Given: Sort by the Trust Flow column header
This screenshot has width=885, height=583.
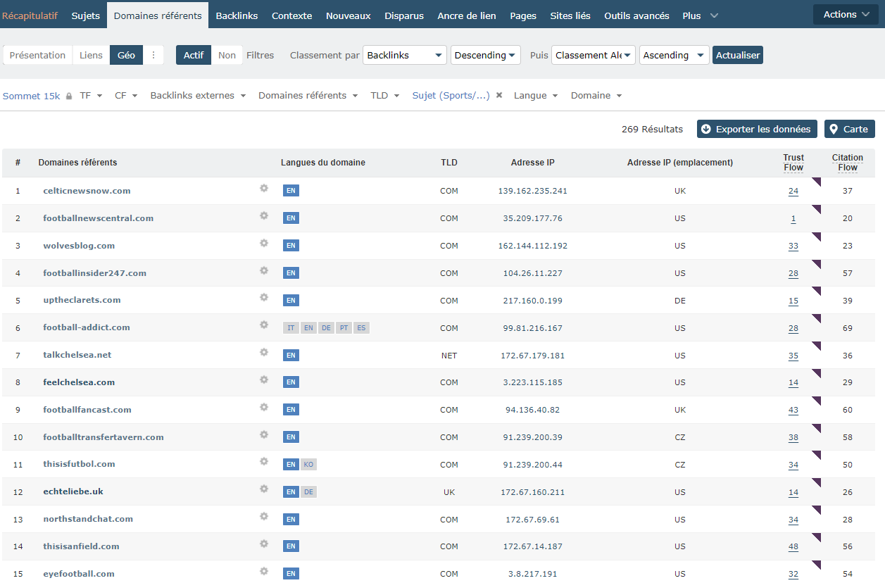Looking at the screenshot, I should 793,163.
